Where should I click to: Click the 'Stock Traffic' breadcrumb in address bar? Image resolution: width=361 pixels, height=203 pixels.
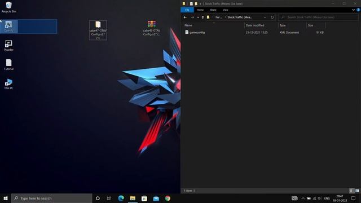tap(239, 17)
